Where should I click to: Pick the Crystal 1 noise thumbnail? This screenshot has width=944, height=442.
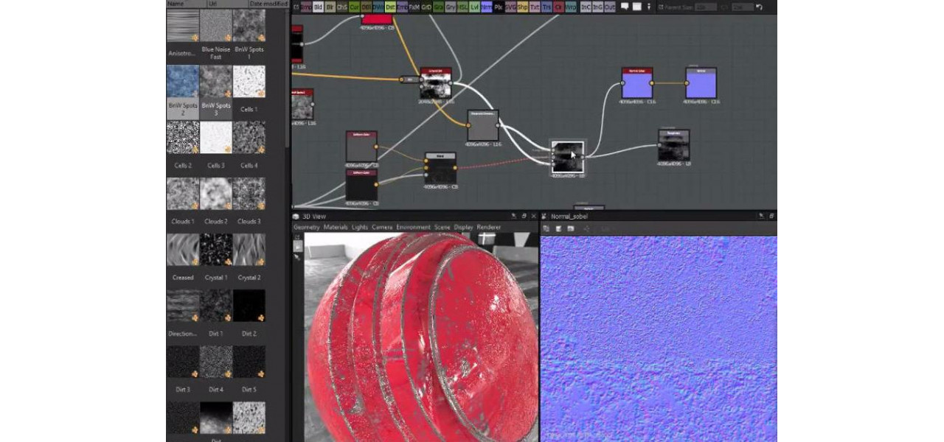pyautogui.click(x=216, y=250)
